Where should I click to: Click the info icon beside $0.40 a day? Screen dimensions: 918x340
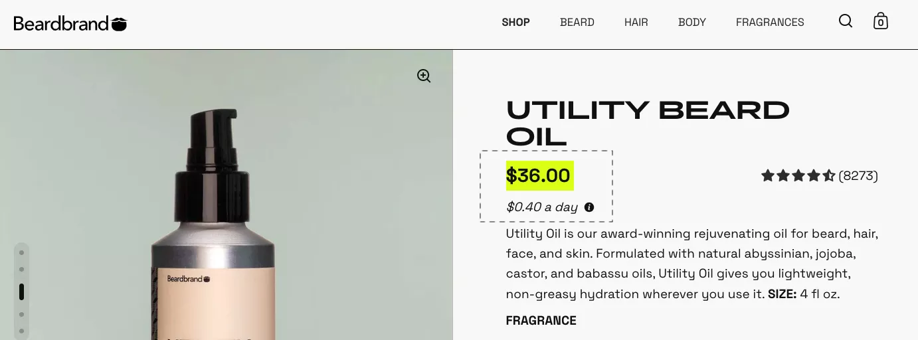point(589,207)
